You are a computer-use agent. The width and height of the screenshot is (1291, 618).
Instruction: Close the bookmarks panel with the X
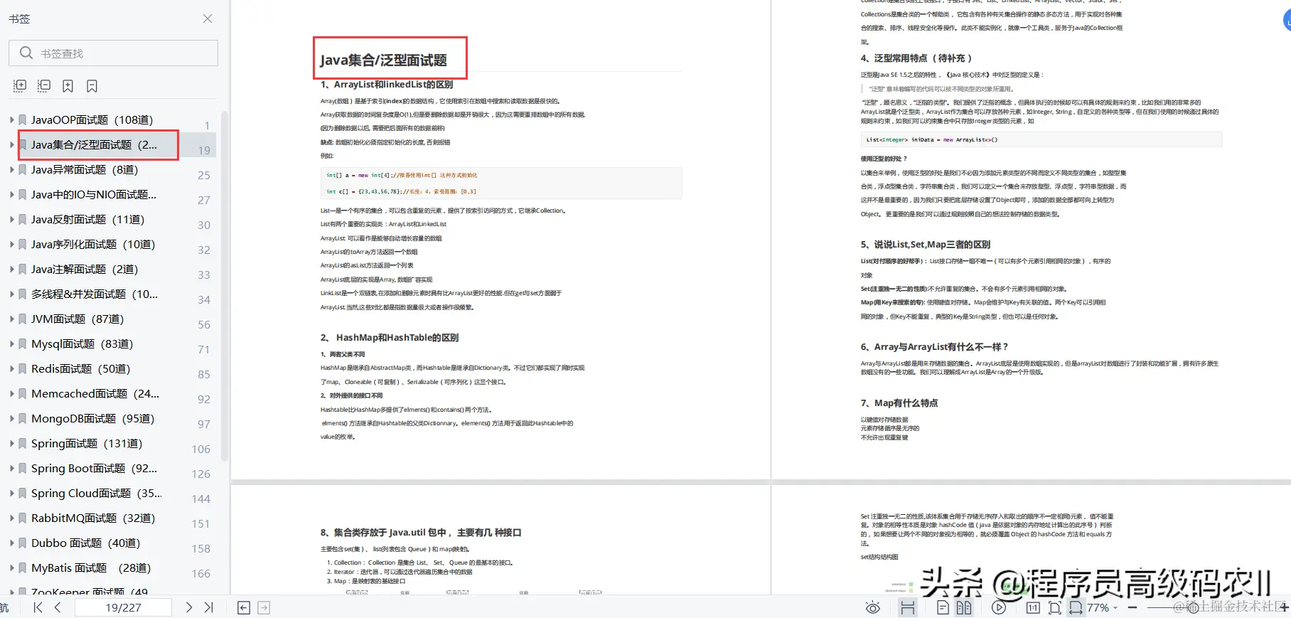tap(208, 18)
